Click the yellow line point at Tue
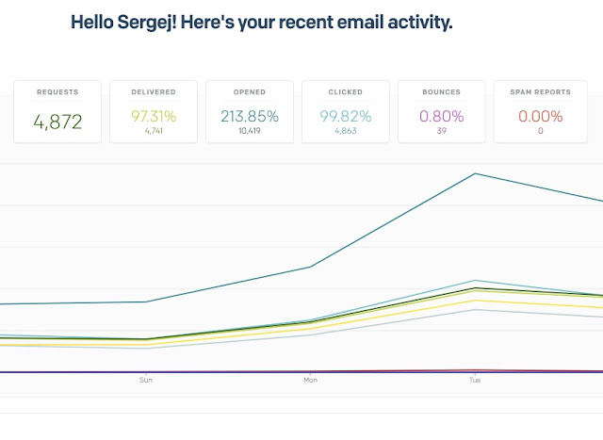 [x=475, y=301]
